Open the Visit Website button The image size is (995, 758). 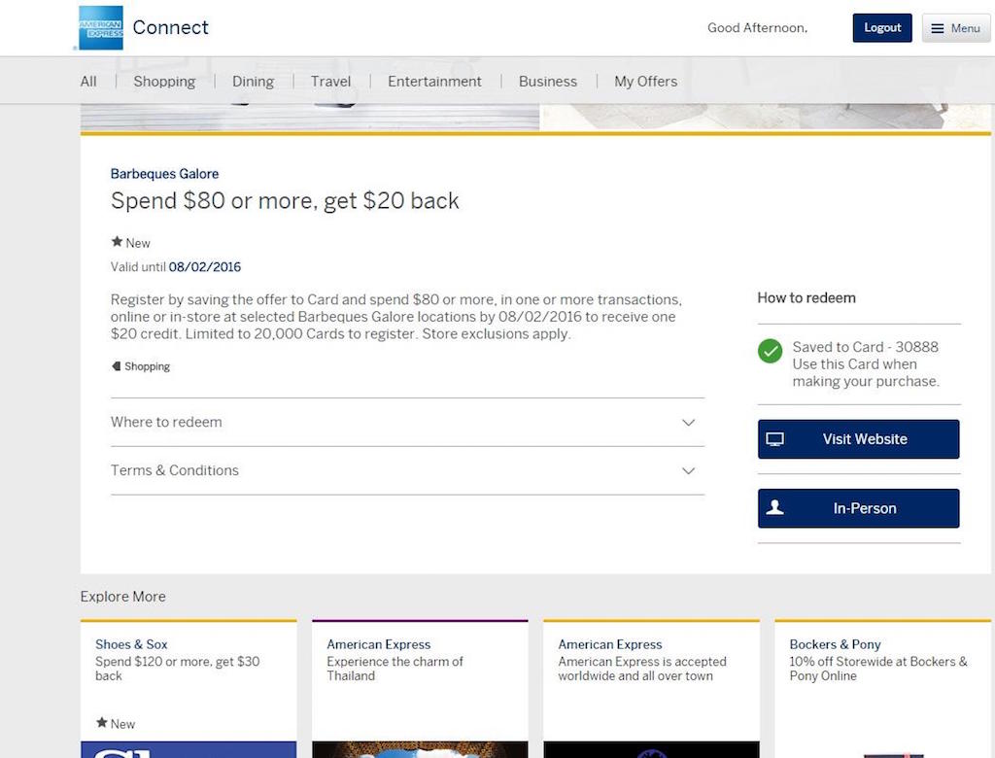(859, 439)
